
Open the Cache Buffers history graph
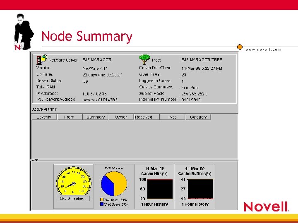200,189
